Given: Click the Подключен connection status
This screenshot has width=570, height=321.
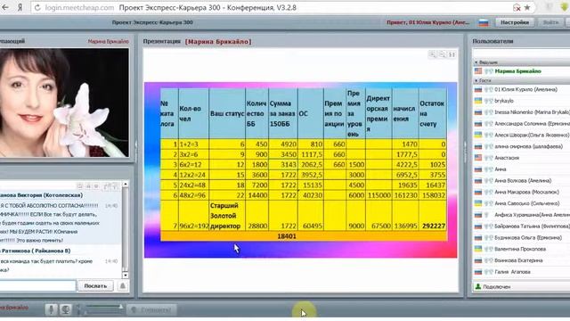Looking at the screenshot, I should coord(497,287).
